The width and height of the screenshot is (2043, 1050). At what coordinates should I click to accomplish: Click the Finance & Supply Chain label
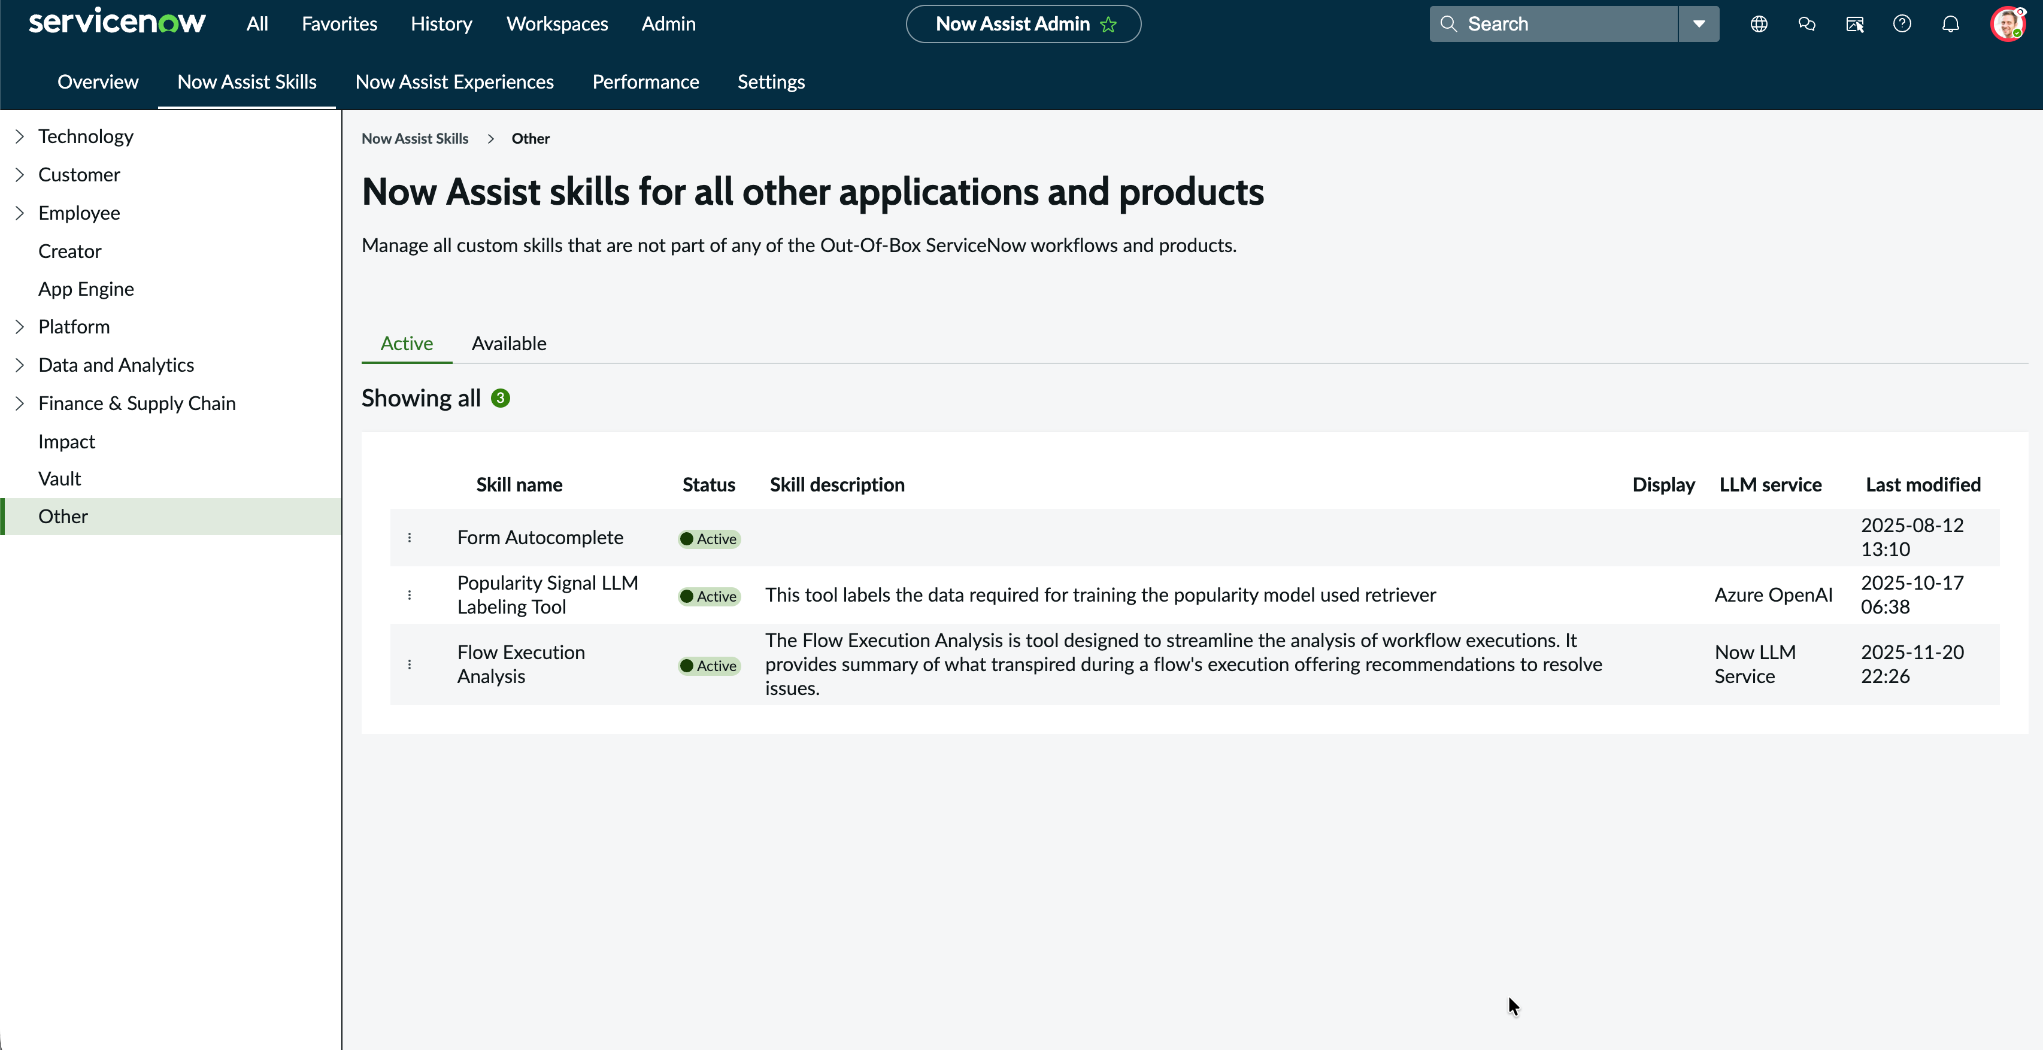point(137,403)
